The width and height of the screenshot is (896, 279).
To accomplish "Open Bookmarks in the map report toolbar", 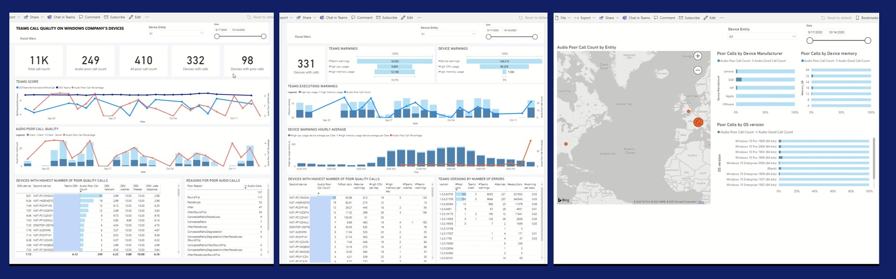I will tap(867, 18).
